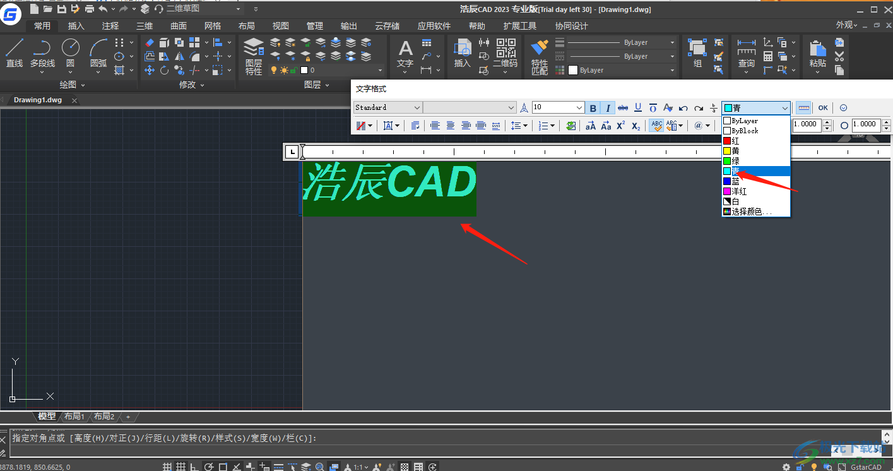
Task: Click the Erase tool in the Modify panel
Action: (150, 42)
